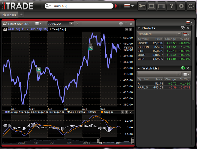Open the Markets table menu icon

186,34
